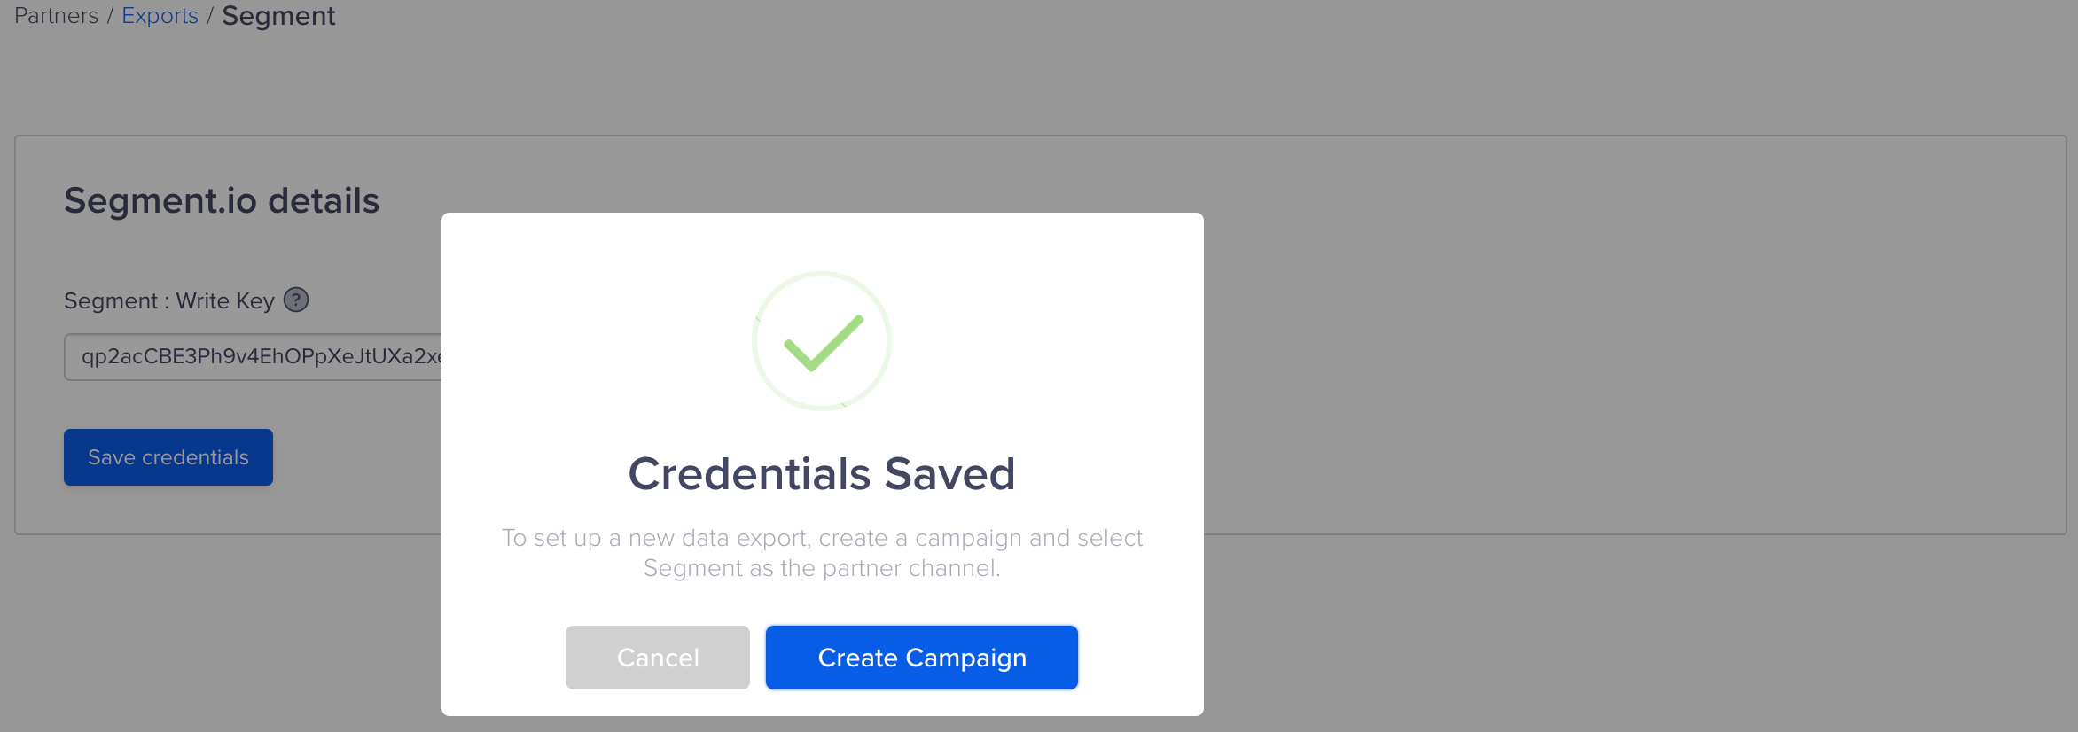Click the Segment : Write Key label
The image size is (2078, 732).
[x=168, y=301]
